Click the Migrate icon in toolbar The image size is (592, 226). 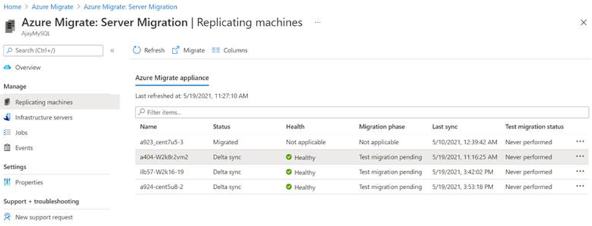(x=176, y=50)
